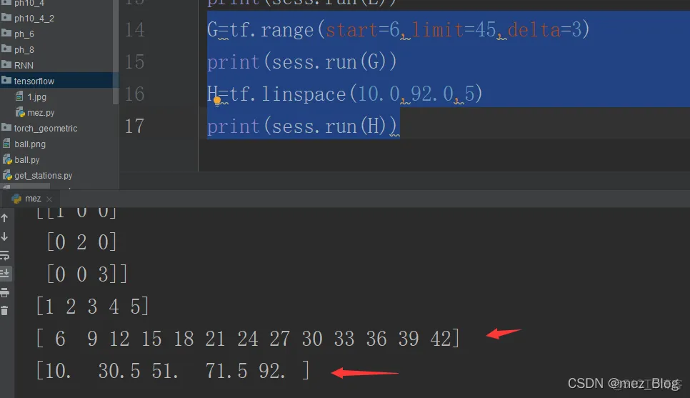Screen dimensions: 690x398
Task: Click 'delta' parameter on line 14
Action: [x=534, y=31]
